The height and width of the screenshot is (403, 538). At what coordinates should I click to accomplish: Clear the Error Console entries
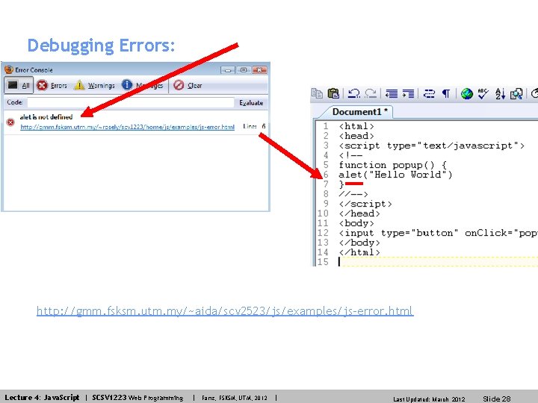tap(188, 85)
